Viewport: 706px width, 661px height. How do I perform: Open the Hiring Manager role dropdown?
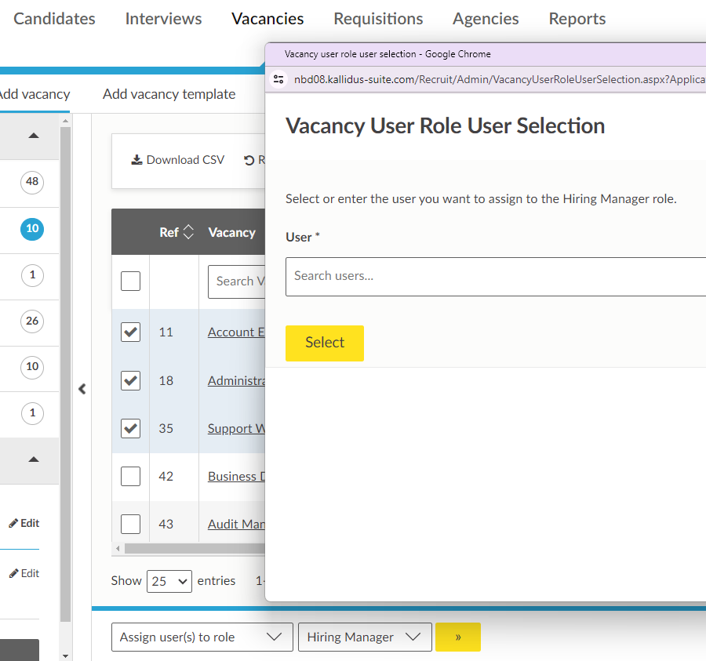(364, 637)
